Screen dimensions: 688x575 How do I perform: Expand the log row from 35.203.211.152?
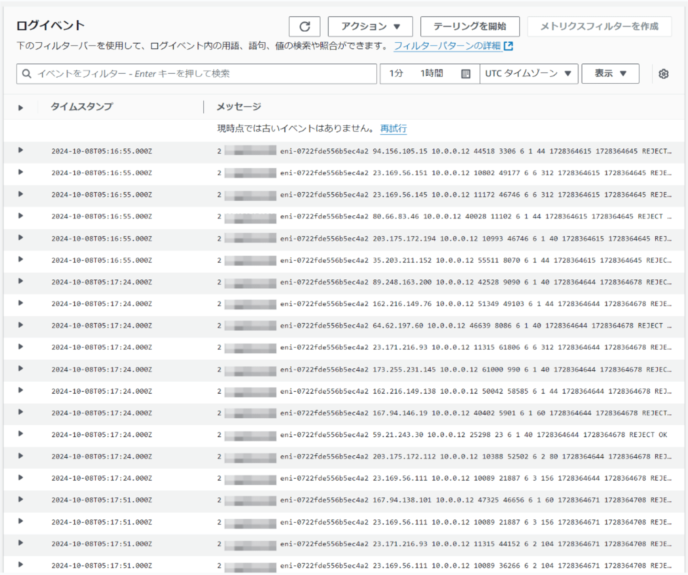click(x=21, y=259)
